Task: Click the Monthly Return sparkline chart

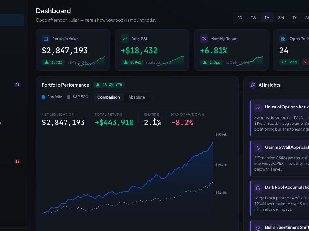Action: coord(249,61)
